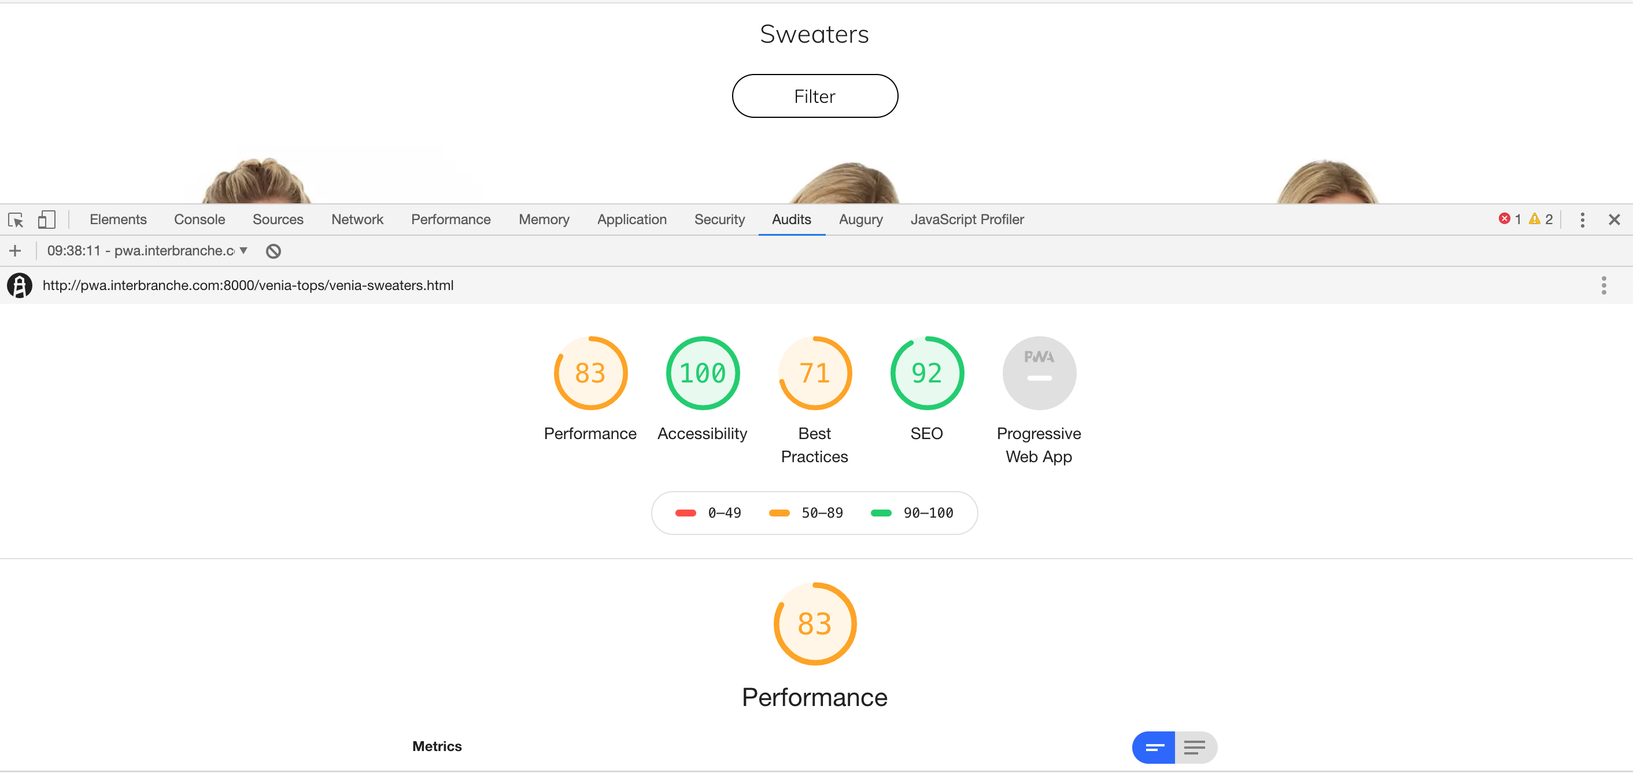The image size is (1633, 773).
Task: Select the Performance panel tab
Action: [x=450, y=218]
